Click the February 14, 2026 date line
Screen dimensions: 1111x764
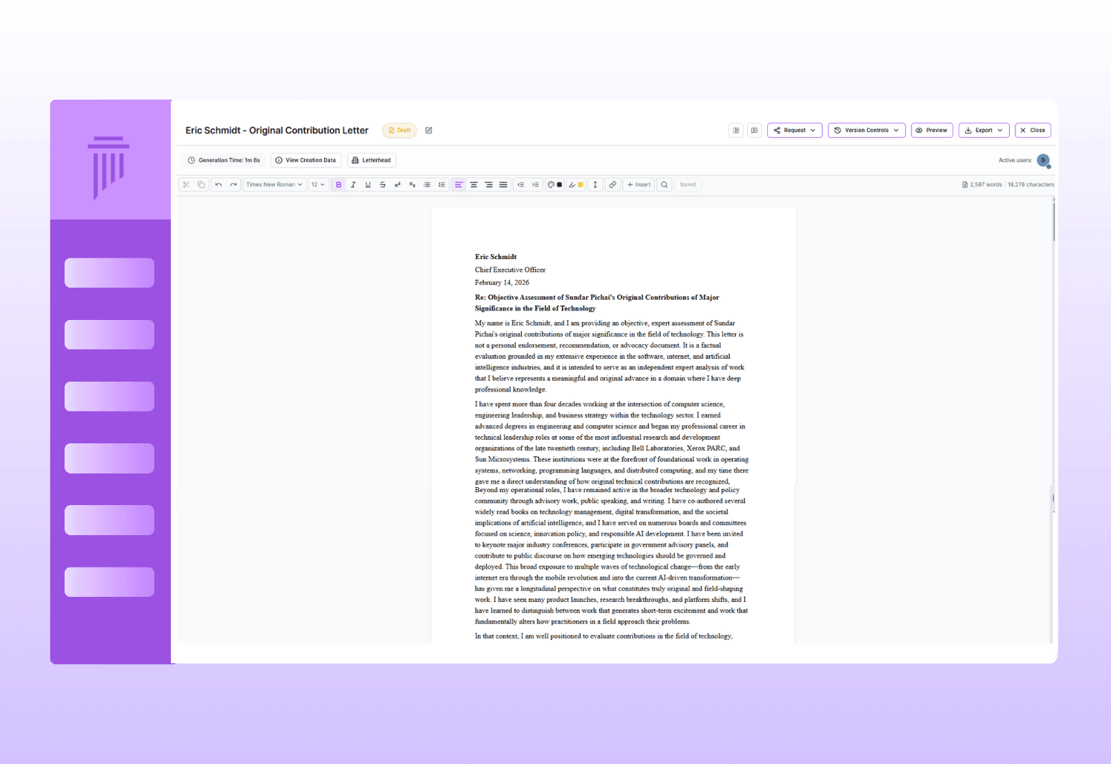502,283
